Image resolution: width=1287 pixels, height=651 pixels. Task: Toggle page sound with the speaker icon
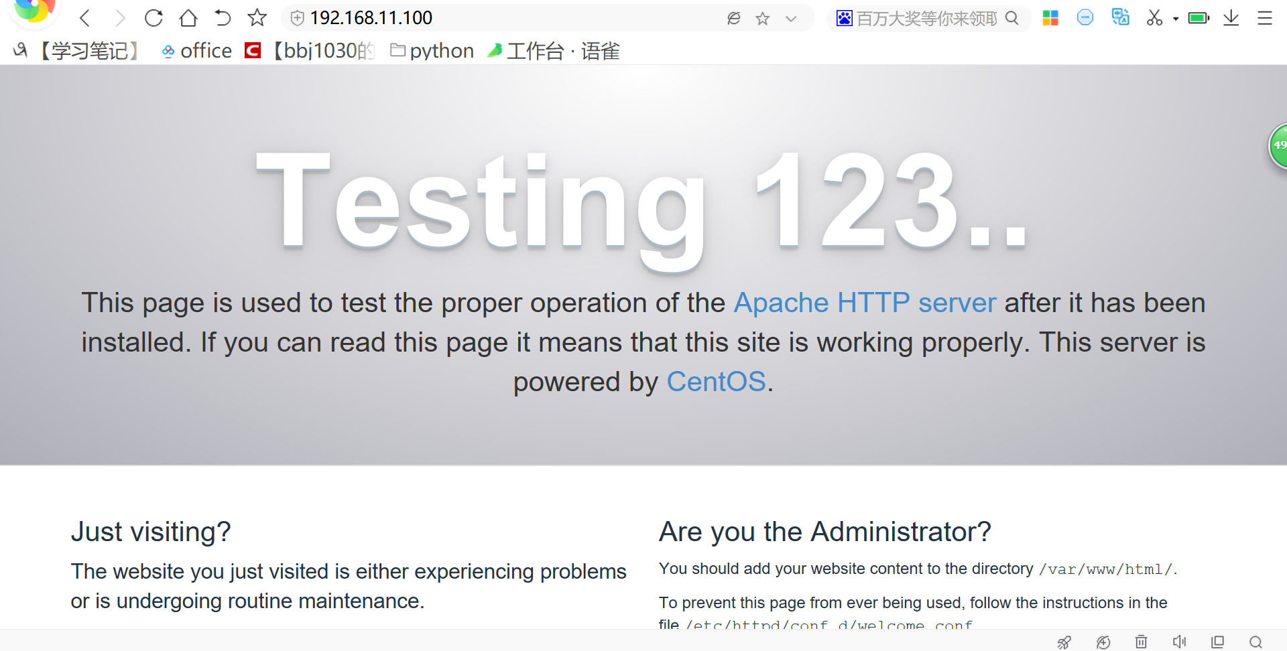pyautogui.click(x=1179, y=642)
